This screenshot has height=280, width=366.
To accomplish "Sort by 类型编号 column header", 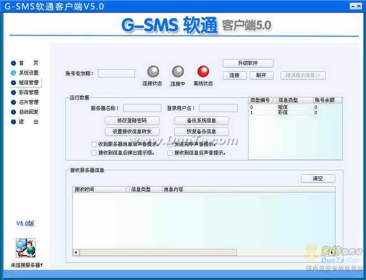I will tap(263, 100).
